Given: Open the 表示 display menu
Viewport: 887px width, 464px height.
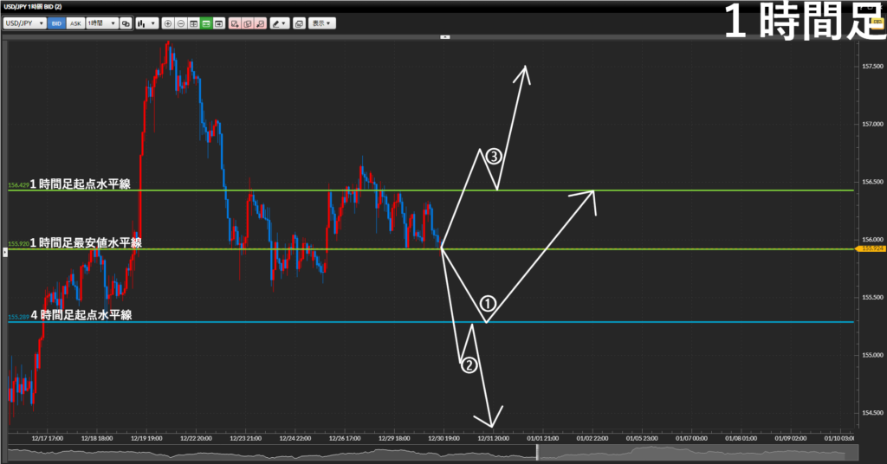Looking at the screenshot, I should (x=323, y=23).
